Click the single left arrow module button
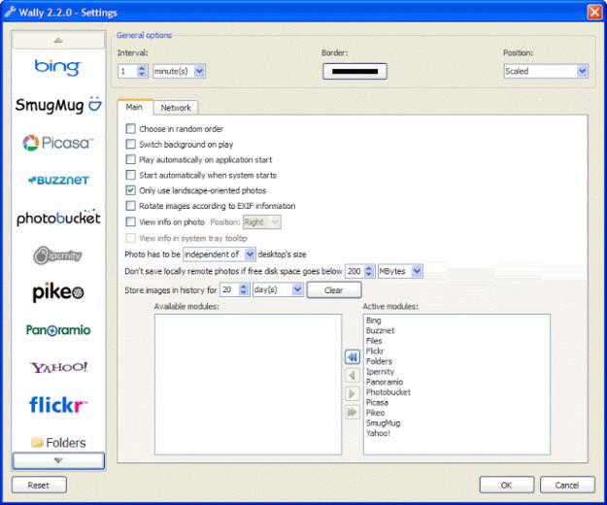The image size is (607, 505). point(352,375)
